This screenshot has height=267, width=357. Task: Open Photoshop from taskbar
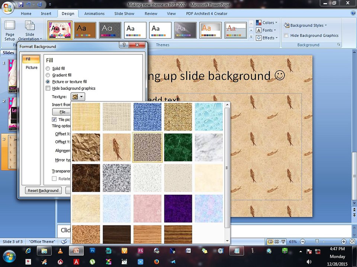[x=92, y=251]
